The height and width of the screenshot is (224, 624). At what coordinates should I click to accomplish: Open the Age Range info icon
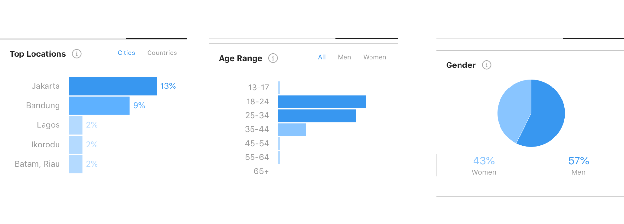273,58
